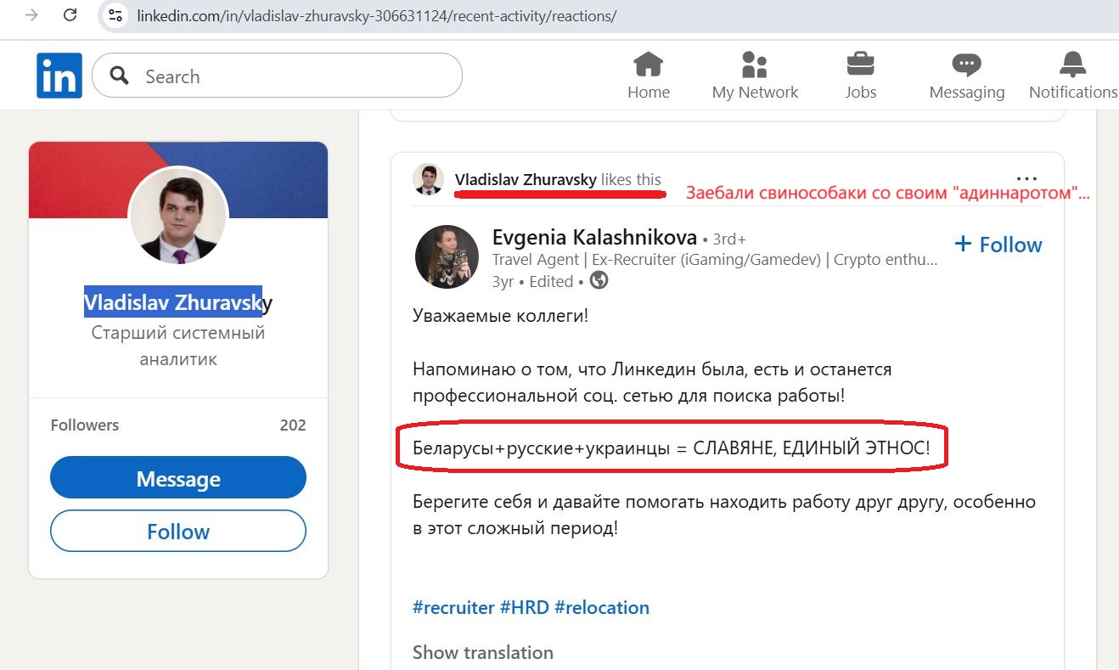Open post options three-dots menu
Image resolution: width=1119 pixels, height=670 pixels.
(1026, 179)
